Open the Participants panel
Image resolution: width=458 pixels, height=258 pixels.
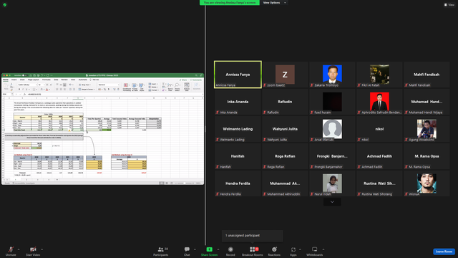click(161, 251)
